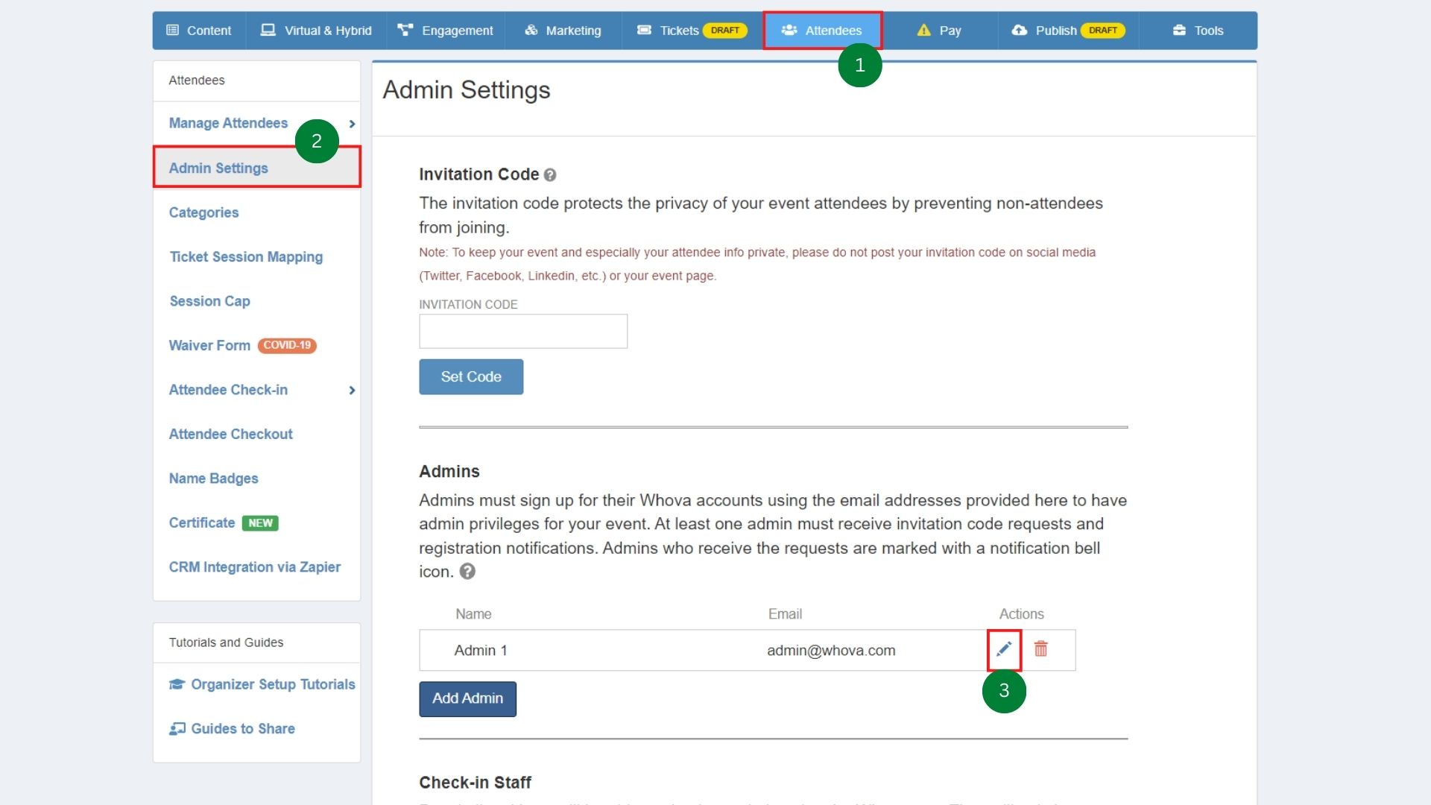Open the Categories sidebar link

click(x=203, y=212)
